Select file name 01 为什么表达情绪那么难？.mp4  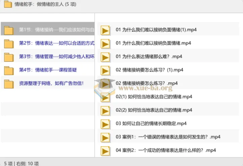(x=149, y=57)
